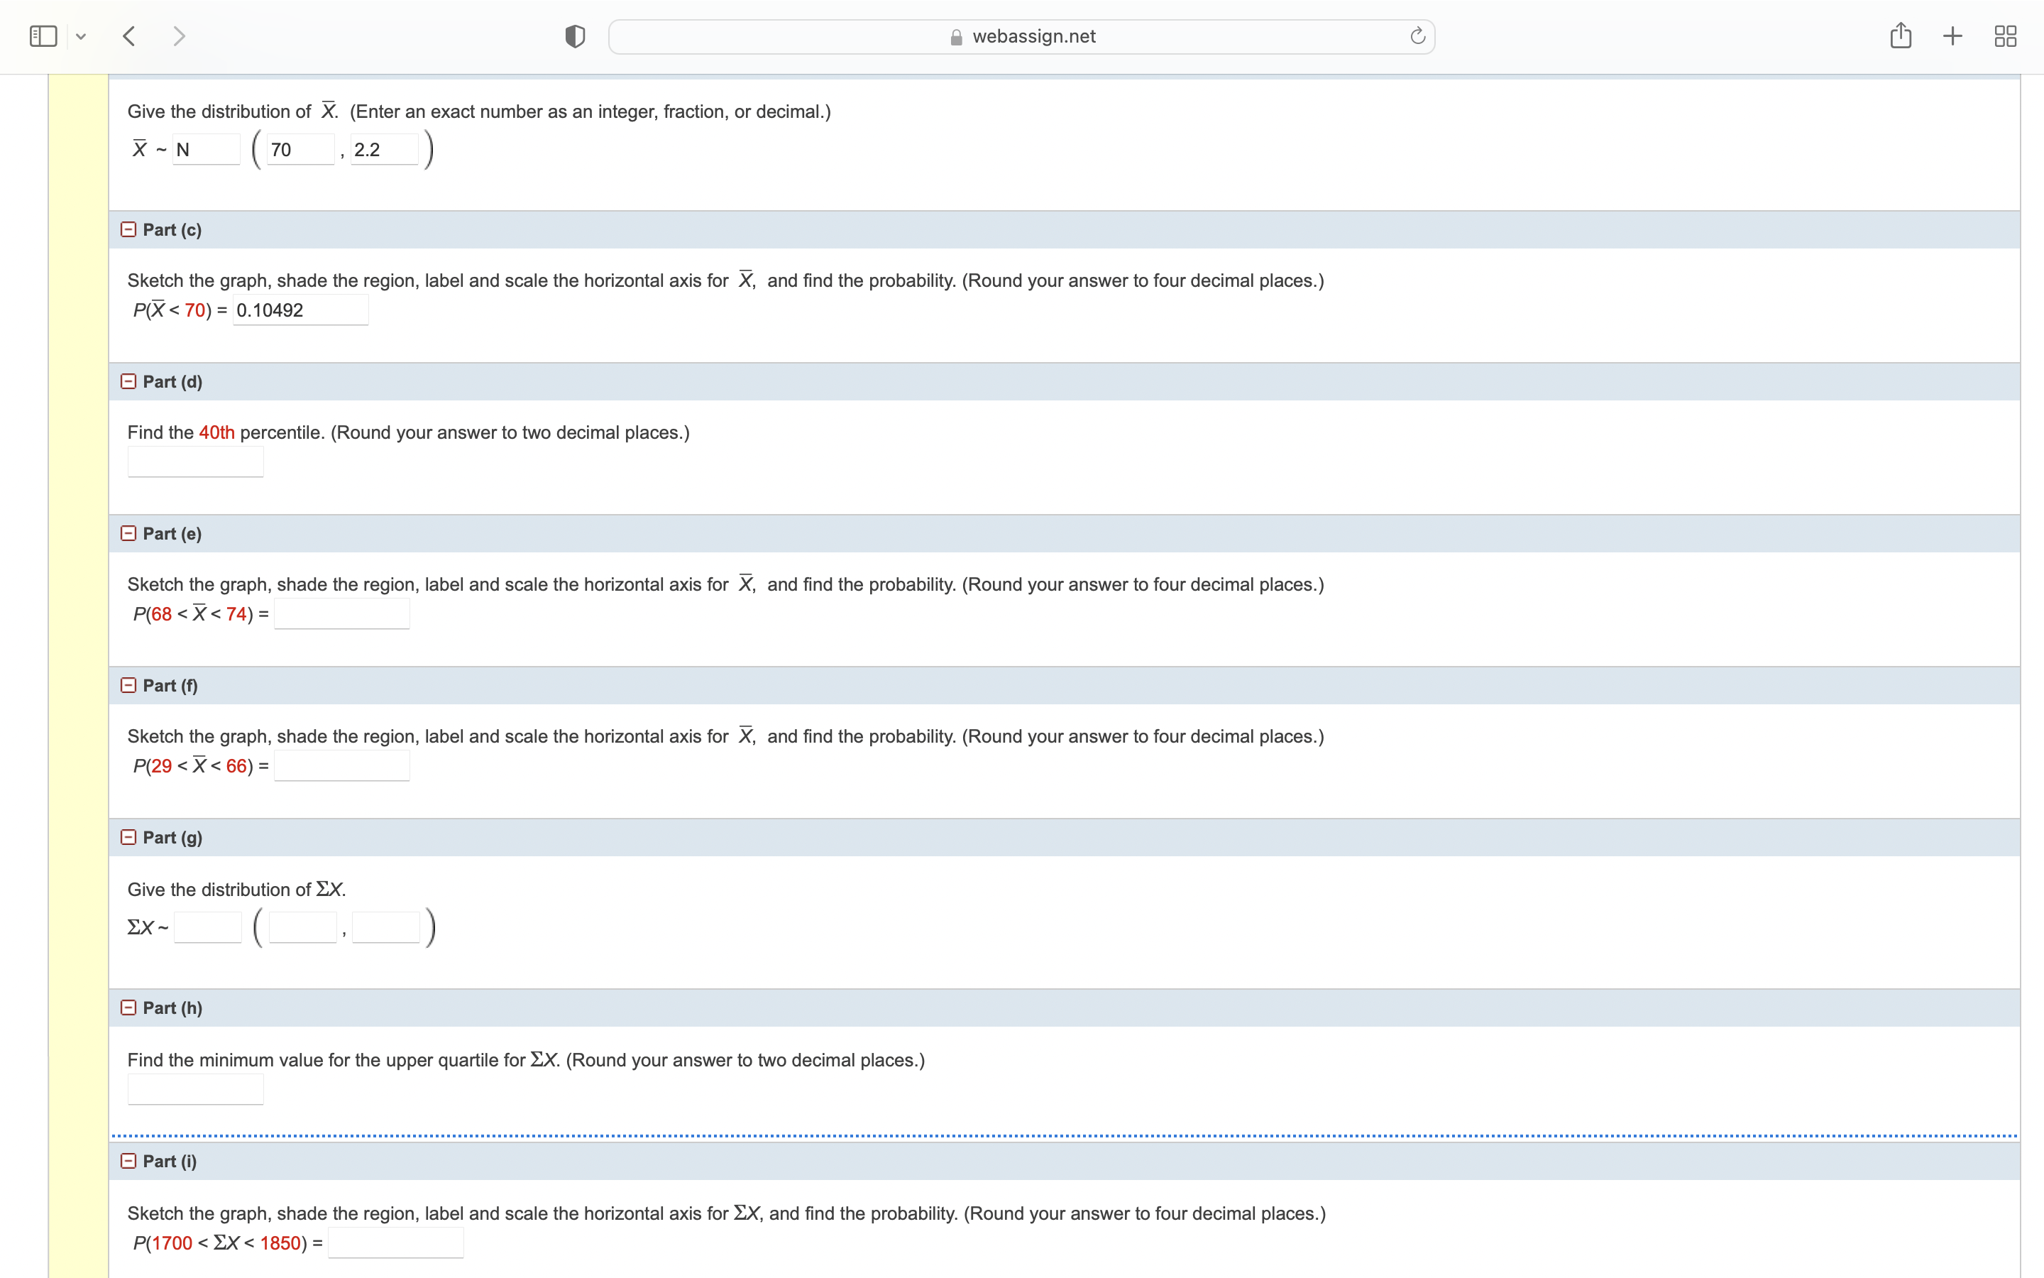Toggle the Part (h) section closed

pos(128,1007)
